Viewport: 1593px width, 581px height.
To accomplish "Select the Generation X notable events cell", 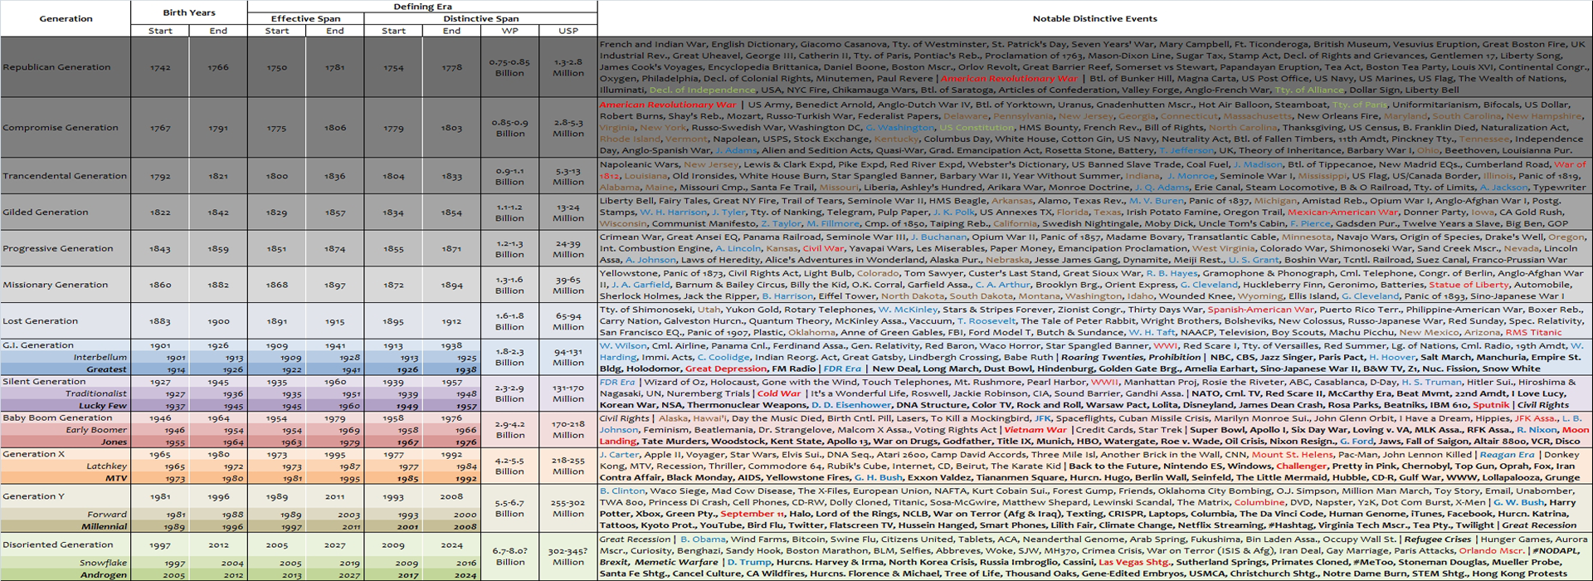I will [x=1094, y=466].
